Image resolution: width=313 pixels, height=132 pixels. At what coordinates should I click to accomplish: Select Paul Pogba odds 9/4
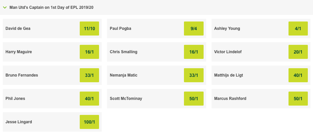click(193, 28)
